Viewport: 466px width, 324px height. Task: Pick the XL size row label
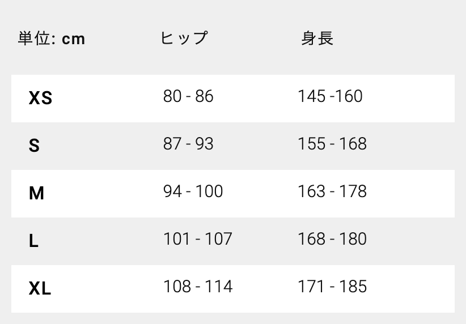click(x=40, y=289)
